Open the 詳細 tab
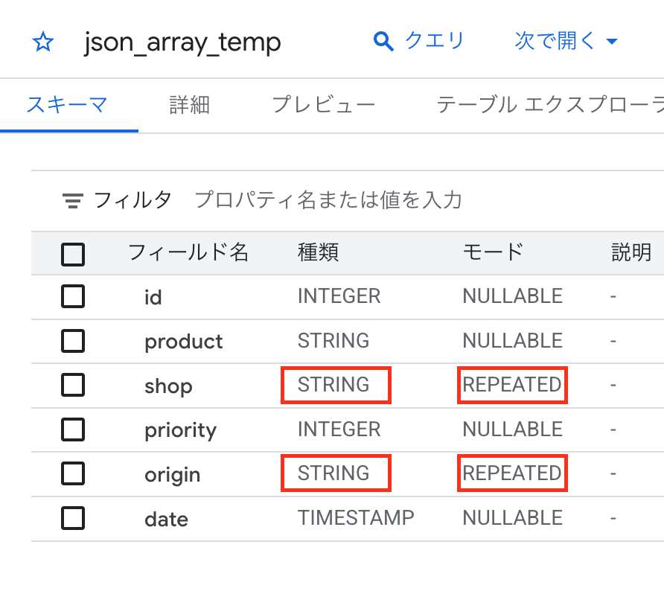Viewport: 664px width, 594px height. [189, 105]
